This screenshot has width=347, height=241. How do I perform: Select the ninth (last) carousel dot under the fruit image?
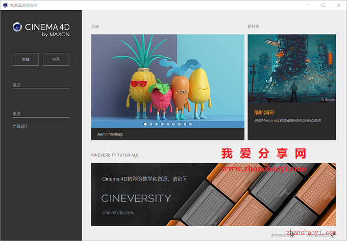190,124
